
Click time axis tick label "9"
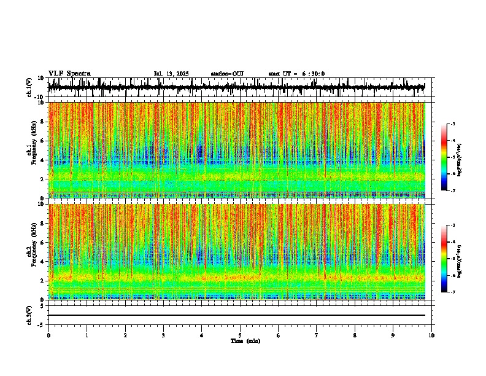pos(393,335)
